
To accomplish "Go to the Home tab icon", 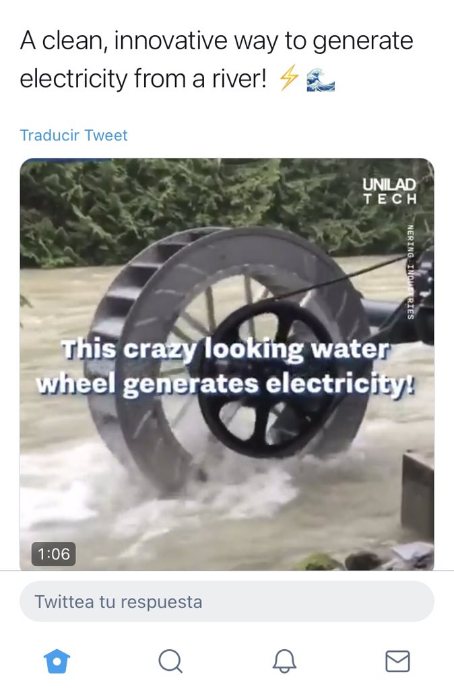I will (57, 661).
